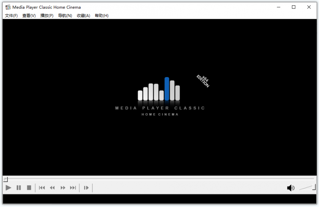Click the Media Player Classic logo in video area
Screen dimensions: 319x207
[x=160, y=96]
